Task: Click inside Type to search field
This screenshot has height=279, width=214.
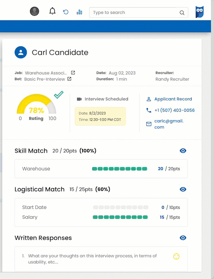Action: coord(139,12)
